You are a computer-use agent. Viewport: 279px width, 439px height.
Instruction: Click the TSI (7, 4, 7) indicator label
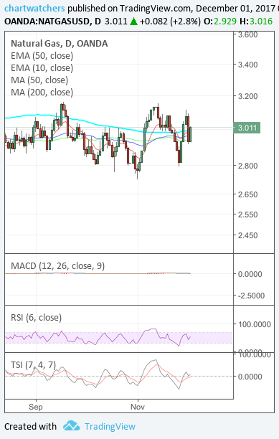pyautogui.click(x=33, y=365)
